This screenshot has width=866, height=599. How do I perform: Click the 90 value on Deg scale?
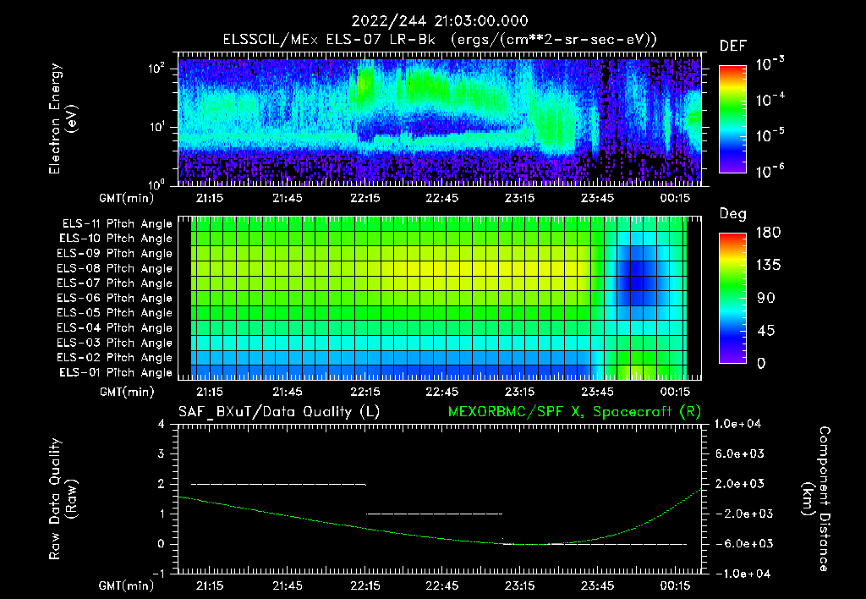766,298
